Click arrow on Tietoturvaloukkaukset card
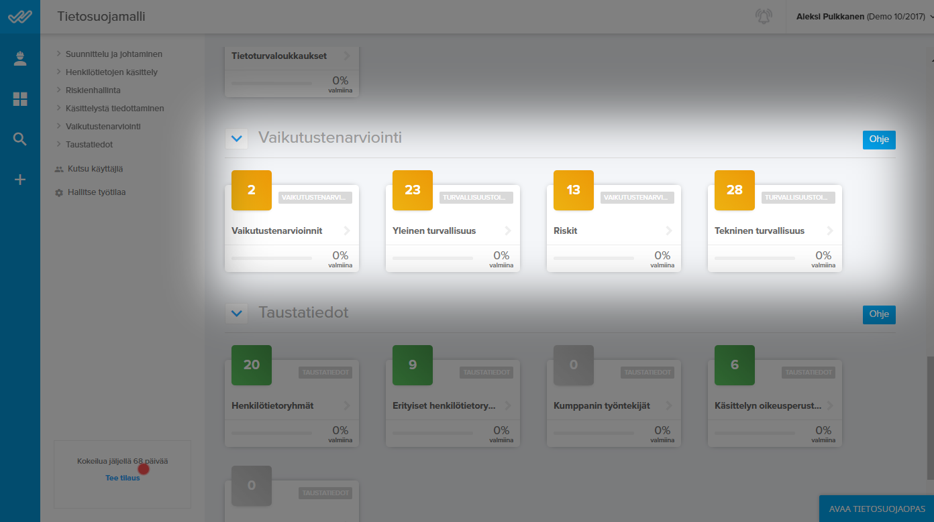 point(347,56)
